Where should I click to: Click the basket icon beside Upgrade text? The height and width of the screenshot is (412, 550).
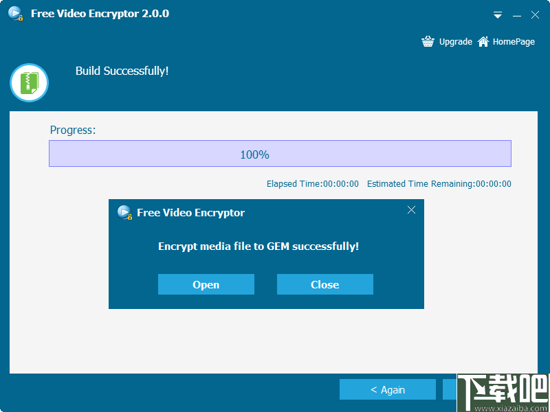[x=428, y=41]
